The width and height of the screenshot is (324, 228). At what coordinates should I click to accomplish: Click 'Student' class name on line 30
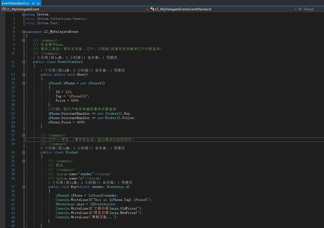[x=72, y=152]
